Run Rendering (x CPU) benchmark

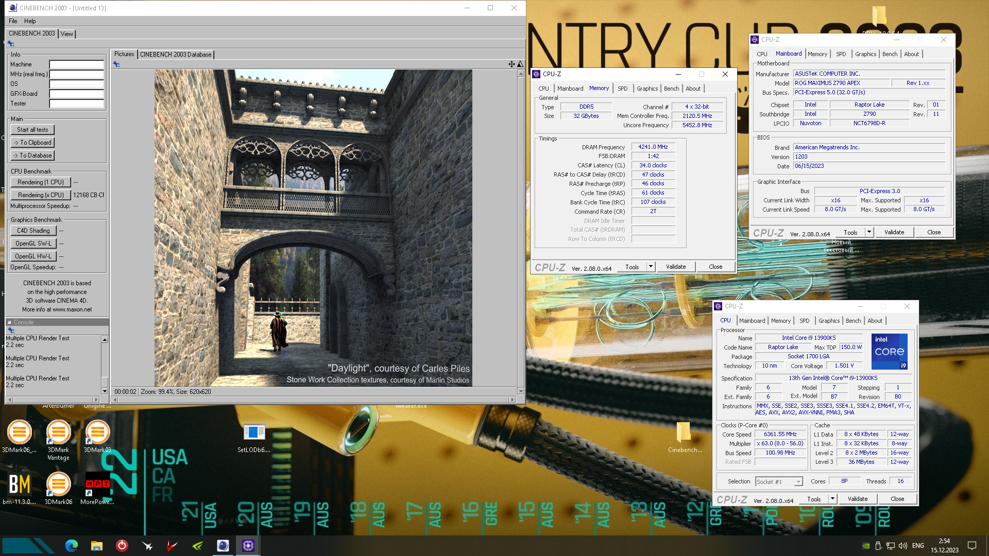(x=41, y=195)
